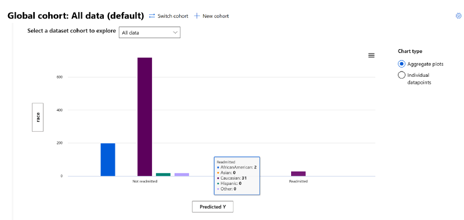Click the Caucasian bar under Readmitted
Screen dimensions: 464x220
coord(298,174)
